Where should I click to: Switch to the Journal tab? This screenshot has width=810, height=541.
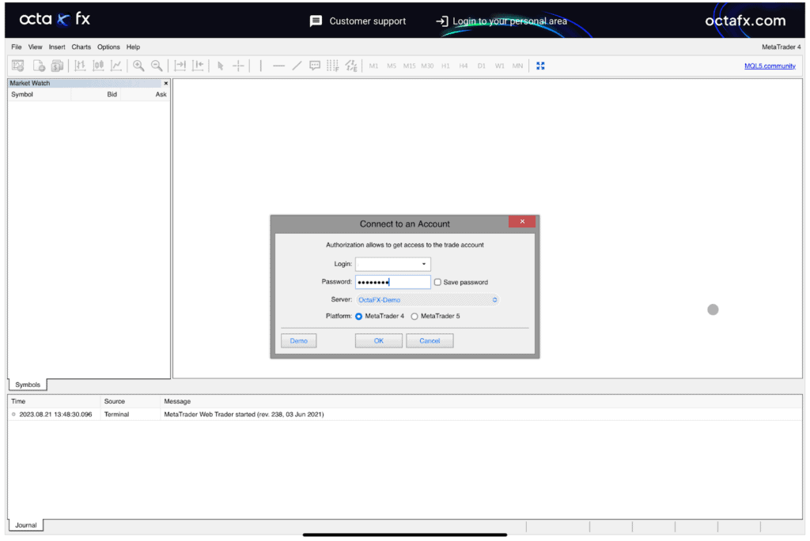(x=26, y=525)
